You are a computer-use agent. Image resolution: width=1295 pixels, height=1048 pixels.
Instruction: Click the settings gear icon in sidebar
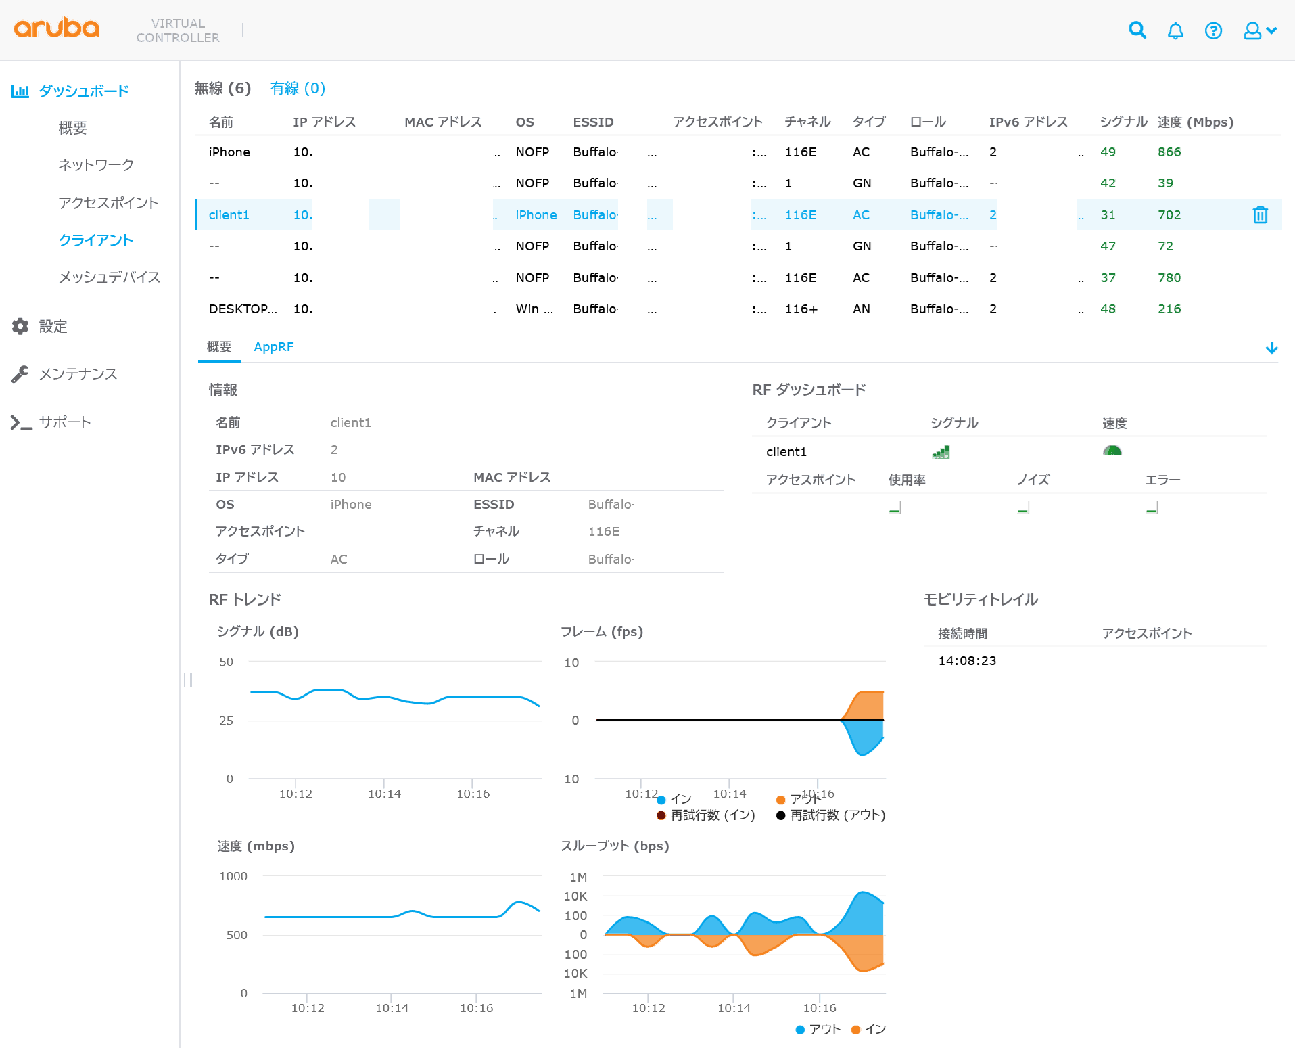coord(20,326)
